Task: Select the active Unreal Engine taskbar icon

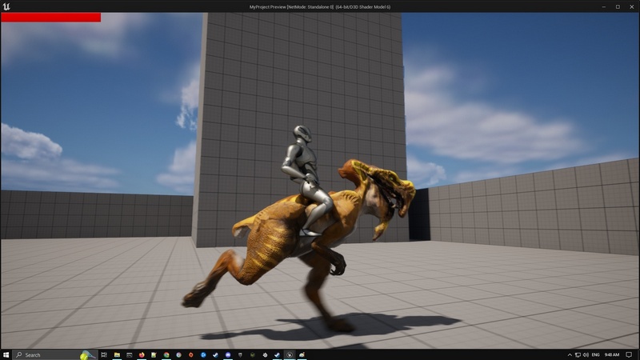Action: [290, 354]
